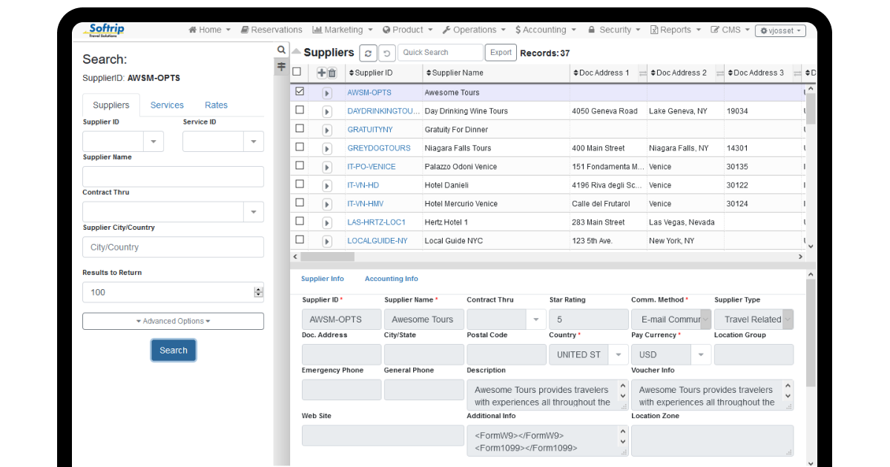This screenshot has width=890, height=467.
Task: Open the Accounting menu
Action: [x=545, y=30]
